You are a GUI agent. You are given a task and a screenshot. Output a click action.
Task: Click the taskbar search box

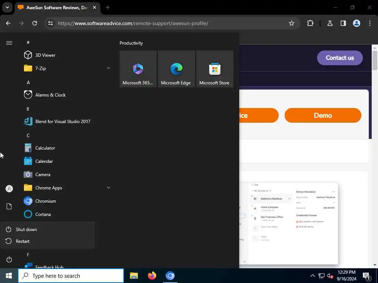[x=71, y=276]
